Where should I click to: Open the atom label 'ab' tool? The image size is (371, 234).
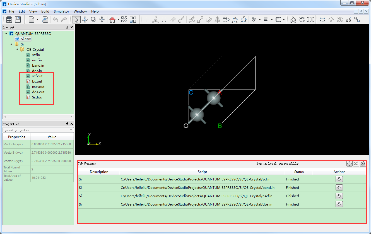click(348, 20)
